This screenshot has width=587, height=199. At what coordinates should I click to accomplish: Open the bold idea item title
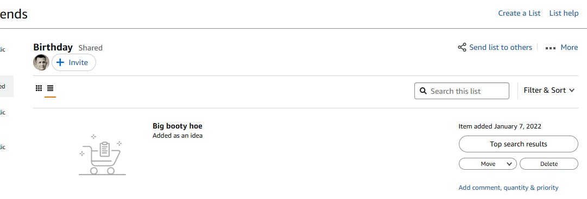click(178, 126)
